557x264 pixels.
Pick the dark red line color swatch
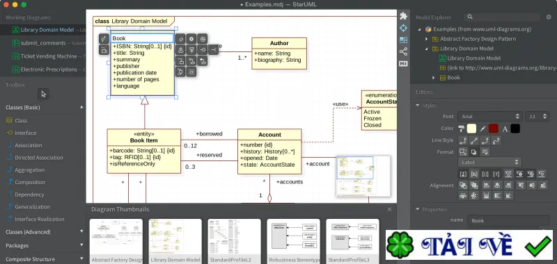494,129
